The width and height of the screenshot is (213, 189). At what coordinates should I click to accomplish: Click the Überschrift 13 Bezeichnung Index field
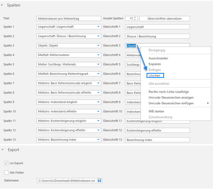tap(158, 140)
